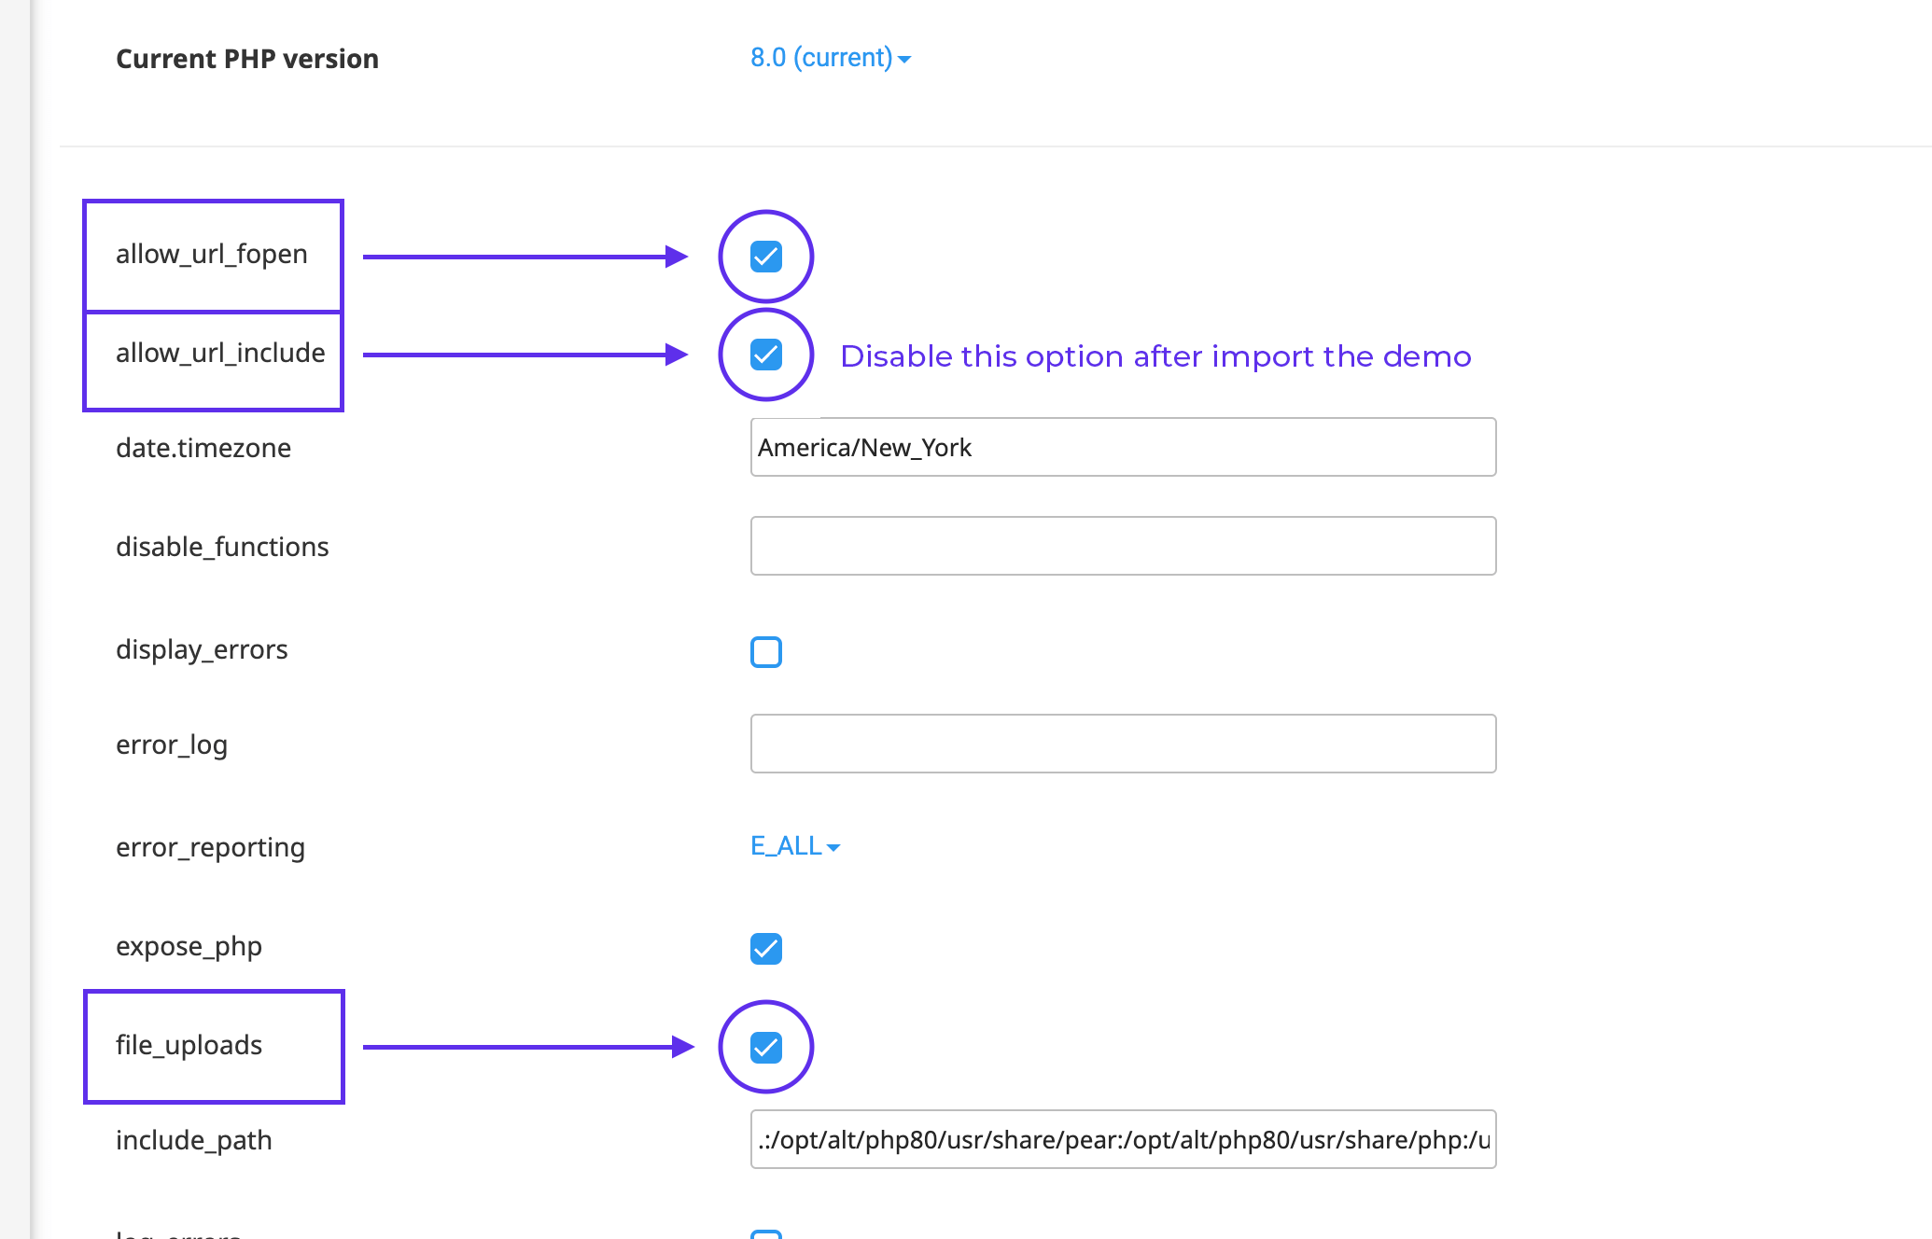Image resolution: width=1932 pixels, height=1239 pixels.
Task: Click the Current PHP version heading
Action: point(247,59)
